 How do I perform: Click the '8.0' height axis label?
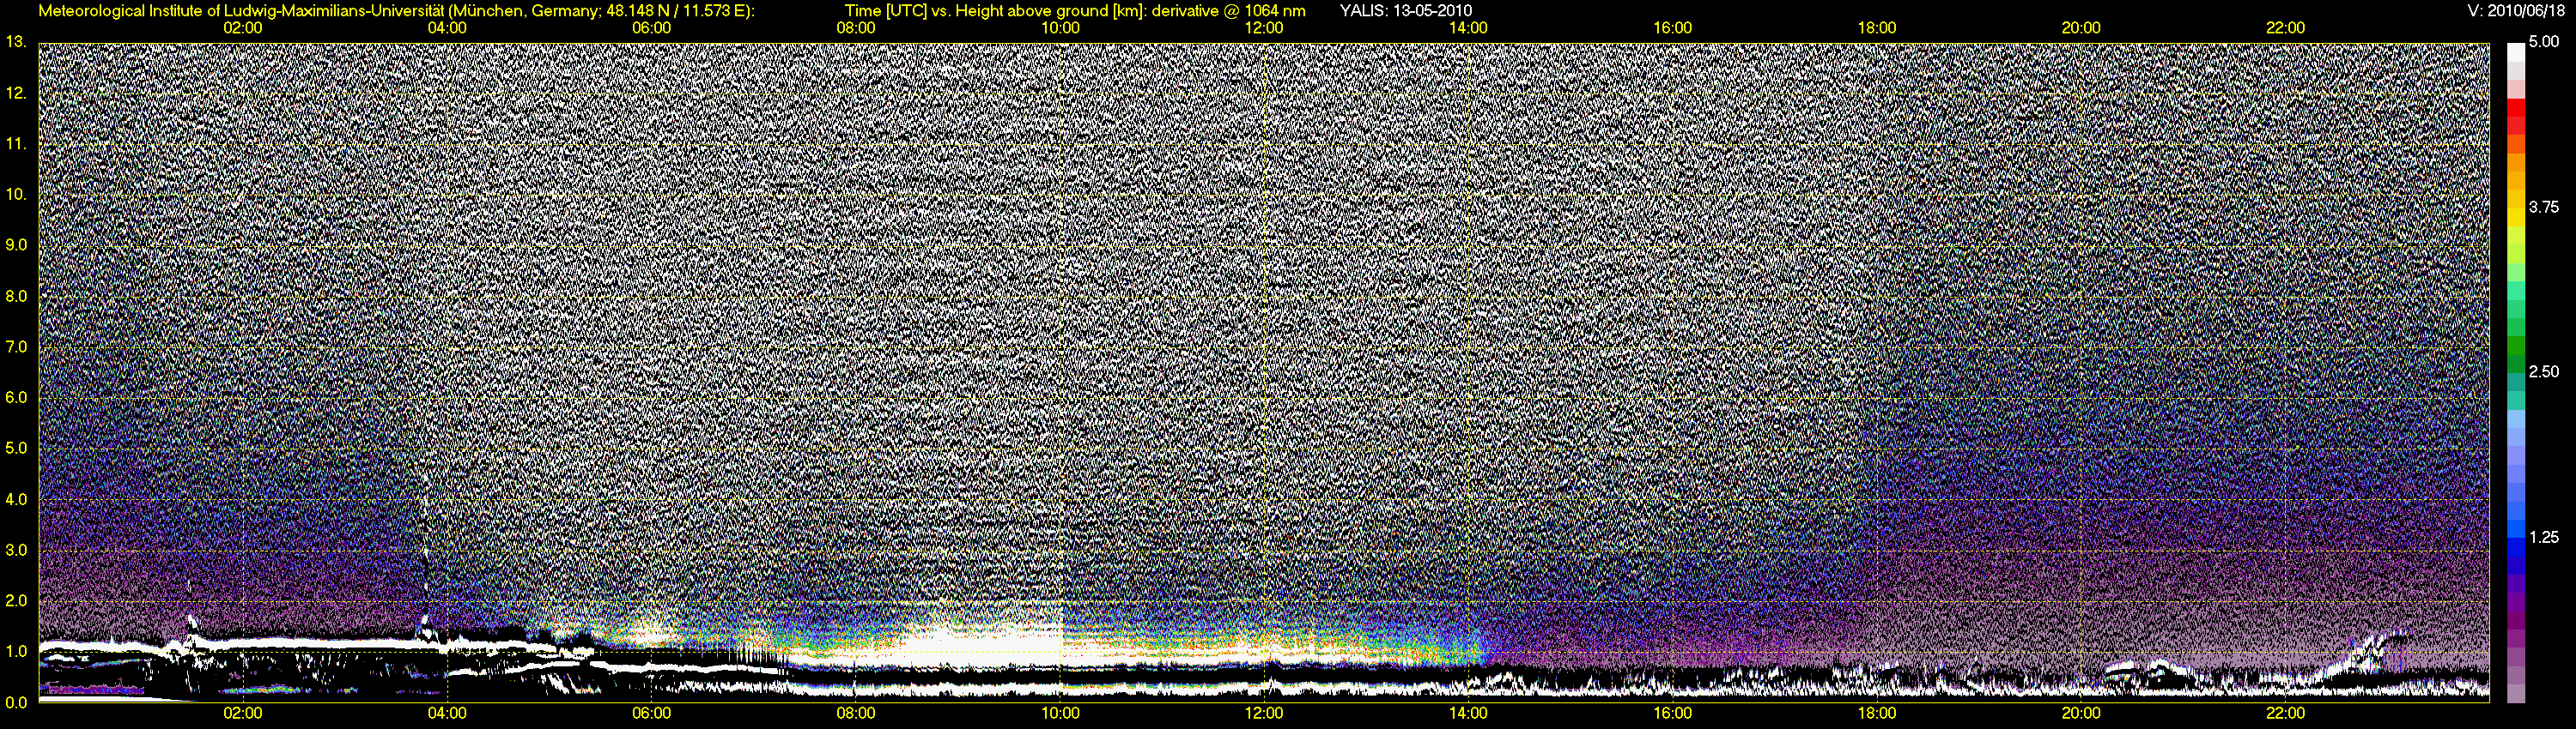[x=16, y=296]
